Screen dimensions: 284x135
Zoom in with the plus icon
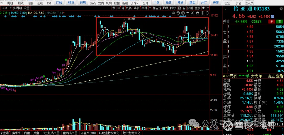(x=202, y=13)
